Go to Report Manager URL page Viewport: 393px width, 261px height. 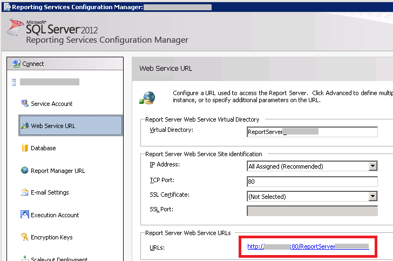point(58,171)
